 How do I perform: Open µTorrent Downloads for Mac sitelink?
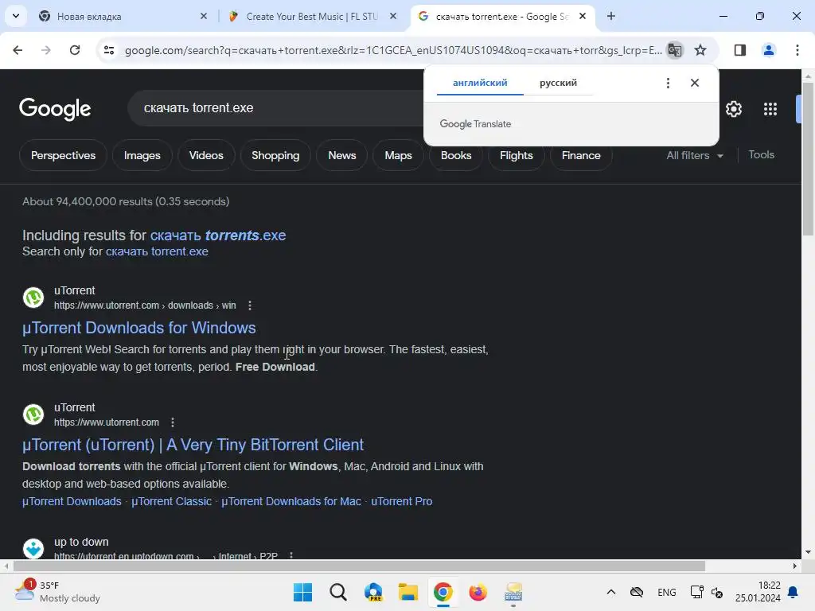(x=291, y=501)
